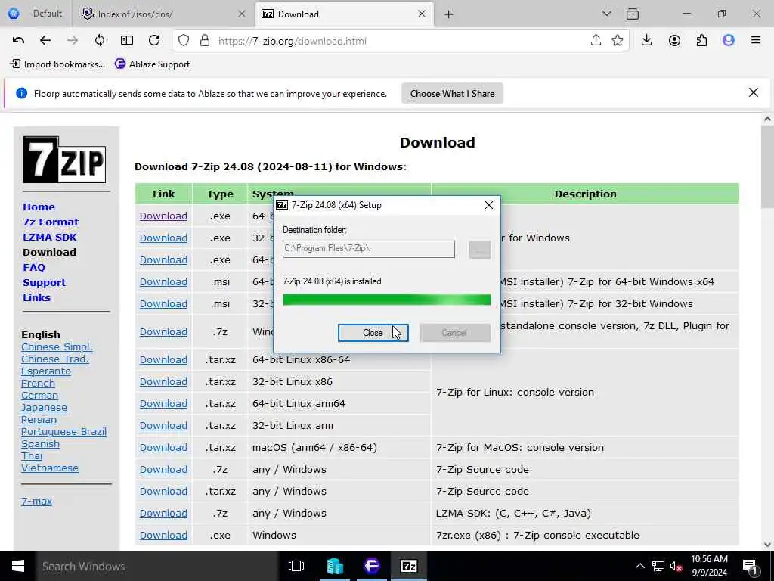Image resolution: width=774 pixels, height=581 pixels.
Task: Switch language to Chinese Simpl.
Action: tap(57, 346)
